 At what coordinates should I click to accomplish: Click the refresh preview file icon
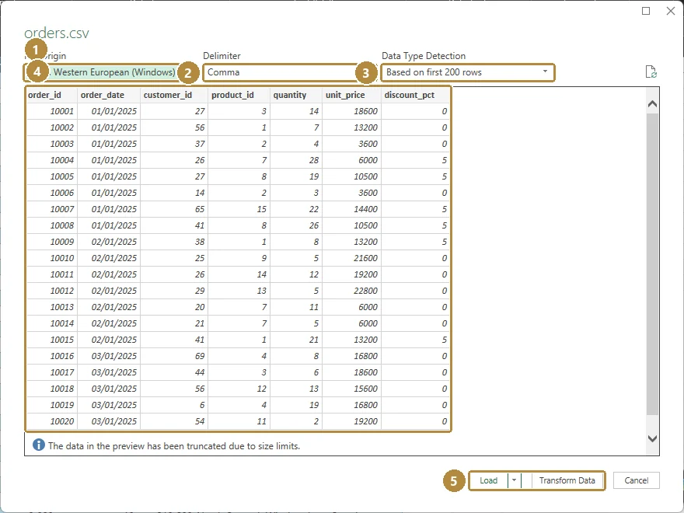click(x=651, y=72)
